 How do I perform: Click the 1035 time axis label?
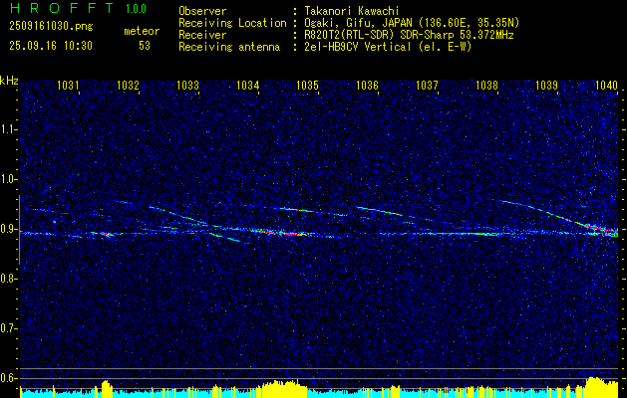coord(307,85)
